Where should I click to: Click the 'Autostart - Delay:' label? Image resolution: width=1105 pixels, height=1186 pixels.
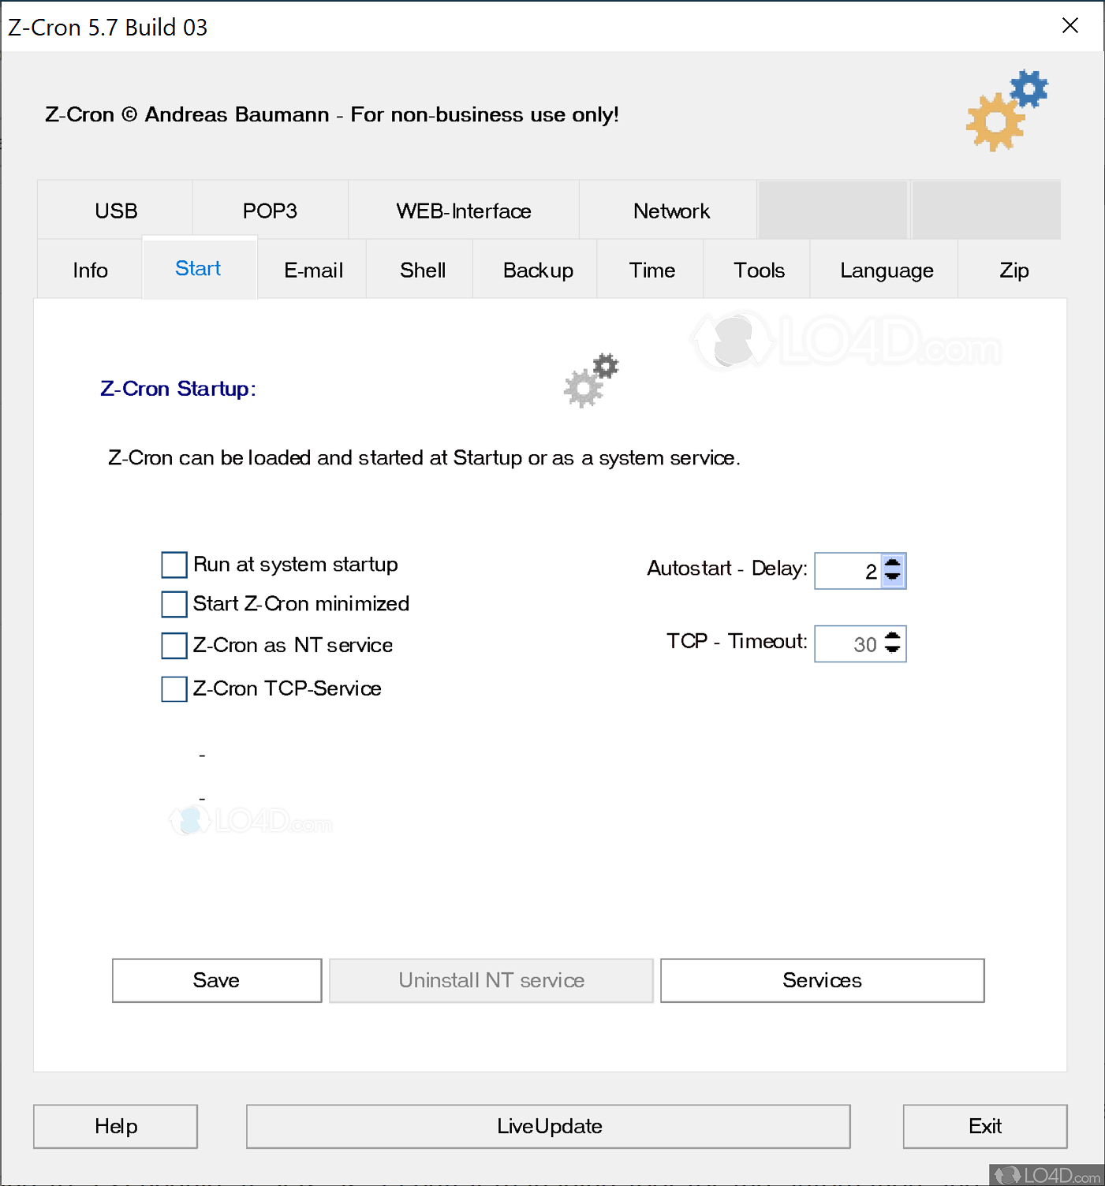point(727,568)
